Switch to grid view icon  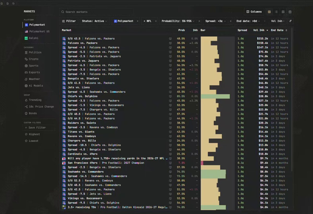click(x=283, y=12)
